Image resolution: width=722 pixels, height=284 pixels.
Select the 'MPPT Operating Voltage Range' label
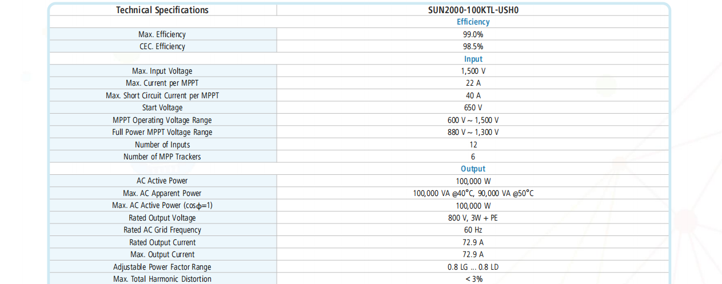(x=162, y=120)
